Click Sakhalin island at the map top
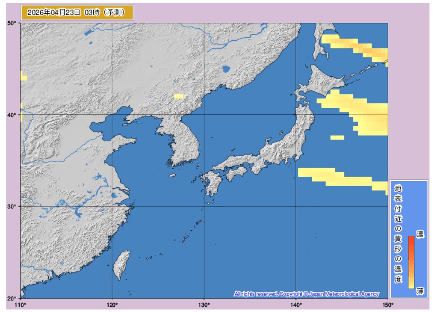 click(x=320, y=39)
